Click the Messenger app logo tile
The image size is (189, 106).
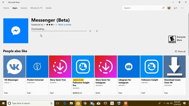pos(16,31)
